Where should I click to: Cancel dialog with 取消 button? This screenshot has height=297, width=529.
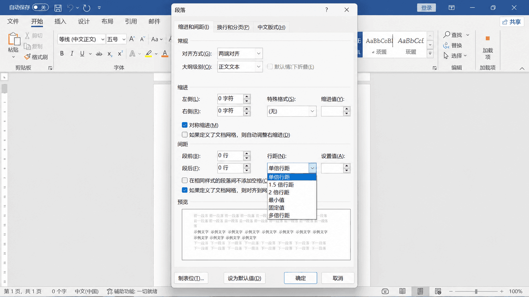coord(338,278)
